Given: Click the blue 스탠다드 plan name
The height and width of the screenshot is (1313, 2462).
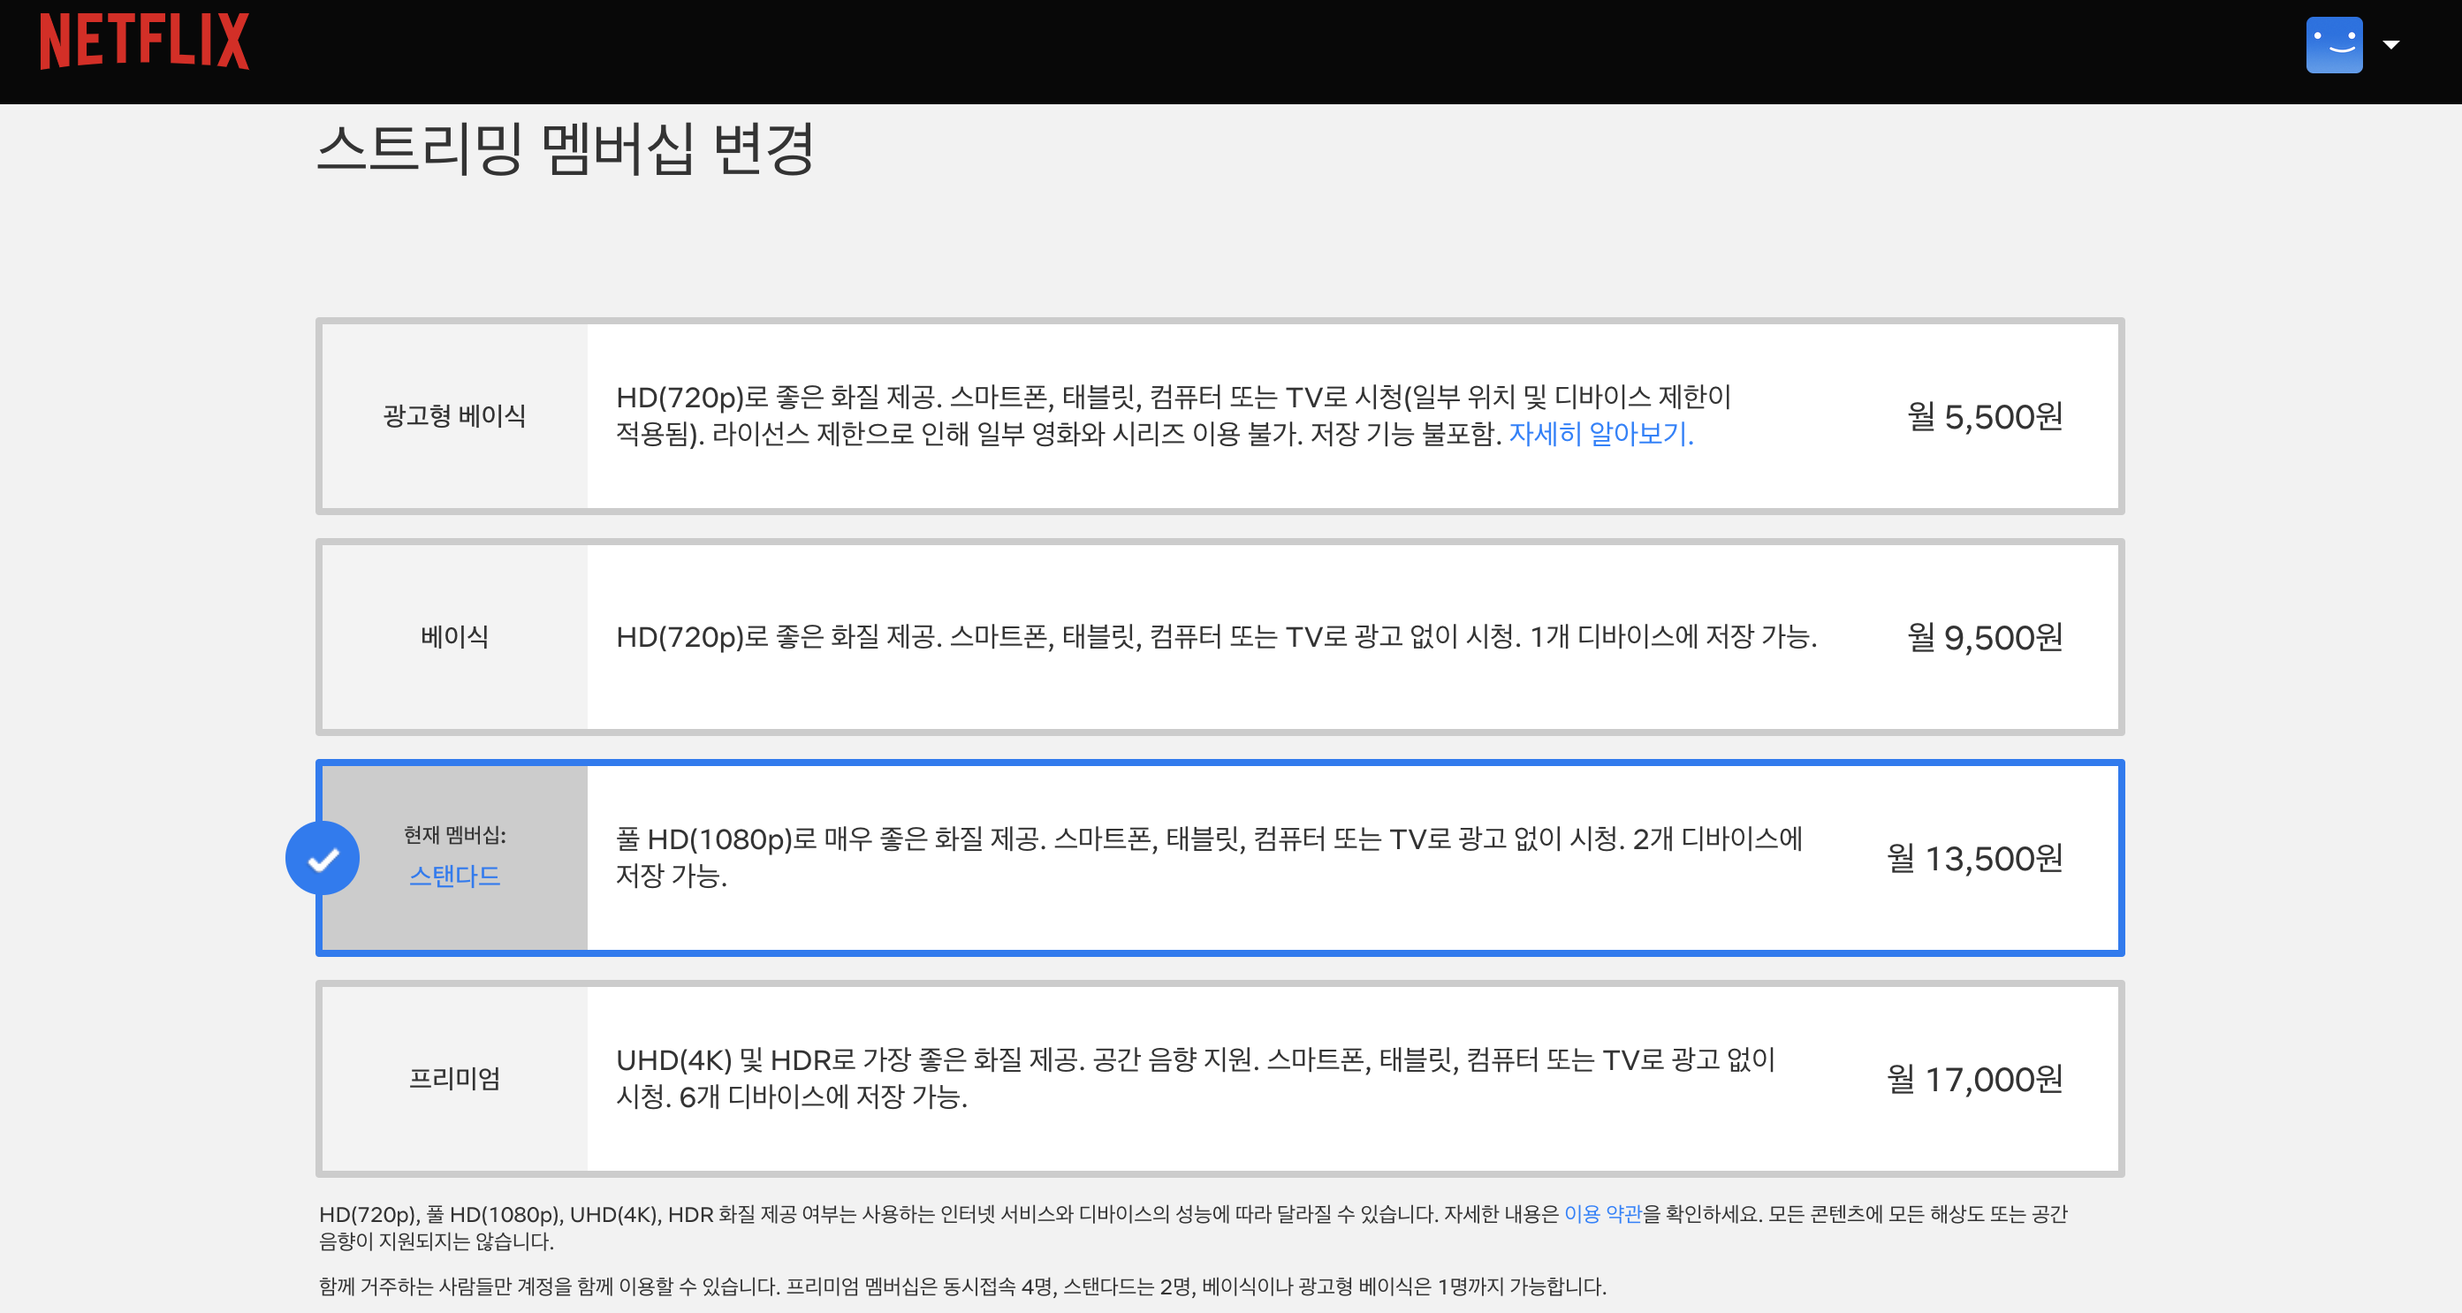Looking at the screenshot, I should point(455,876).
